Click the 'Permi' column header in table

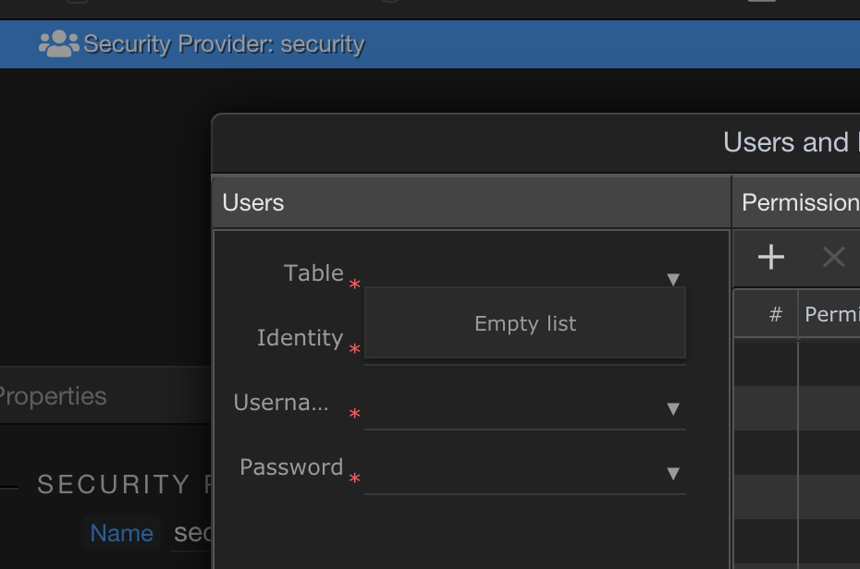click(x=831, y=315)
